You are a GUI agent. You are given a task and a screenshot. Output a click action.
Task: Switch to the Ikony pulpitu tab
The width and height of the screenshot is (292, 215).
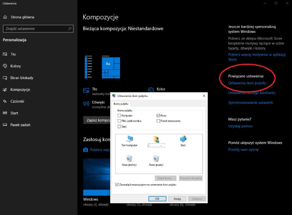click(121, 104)
